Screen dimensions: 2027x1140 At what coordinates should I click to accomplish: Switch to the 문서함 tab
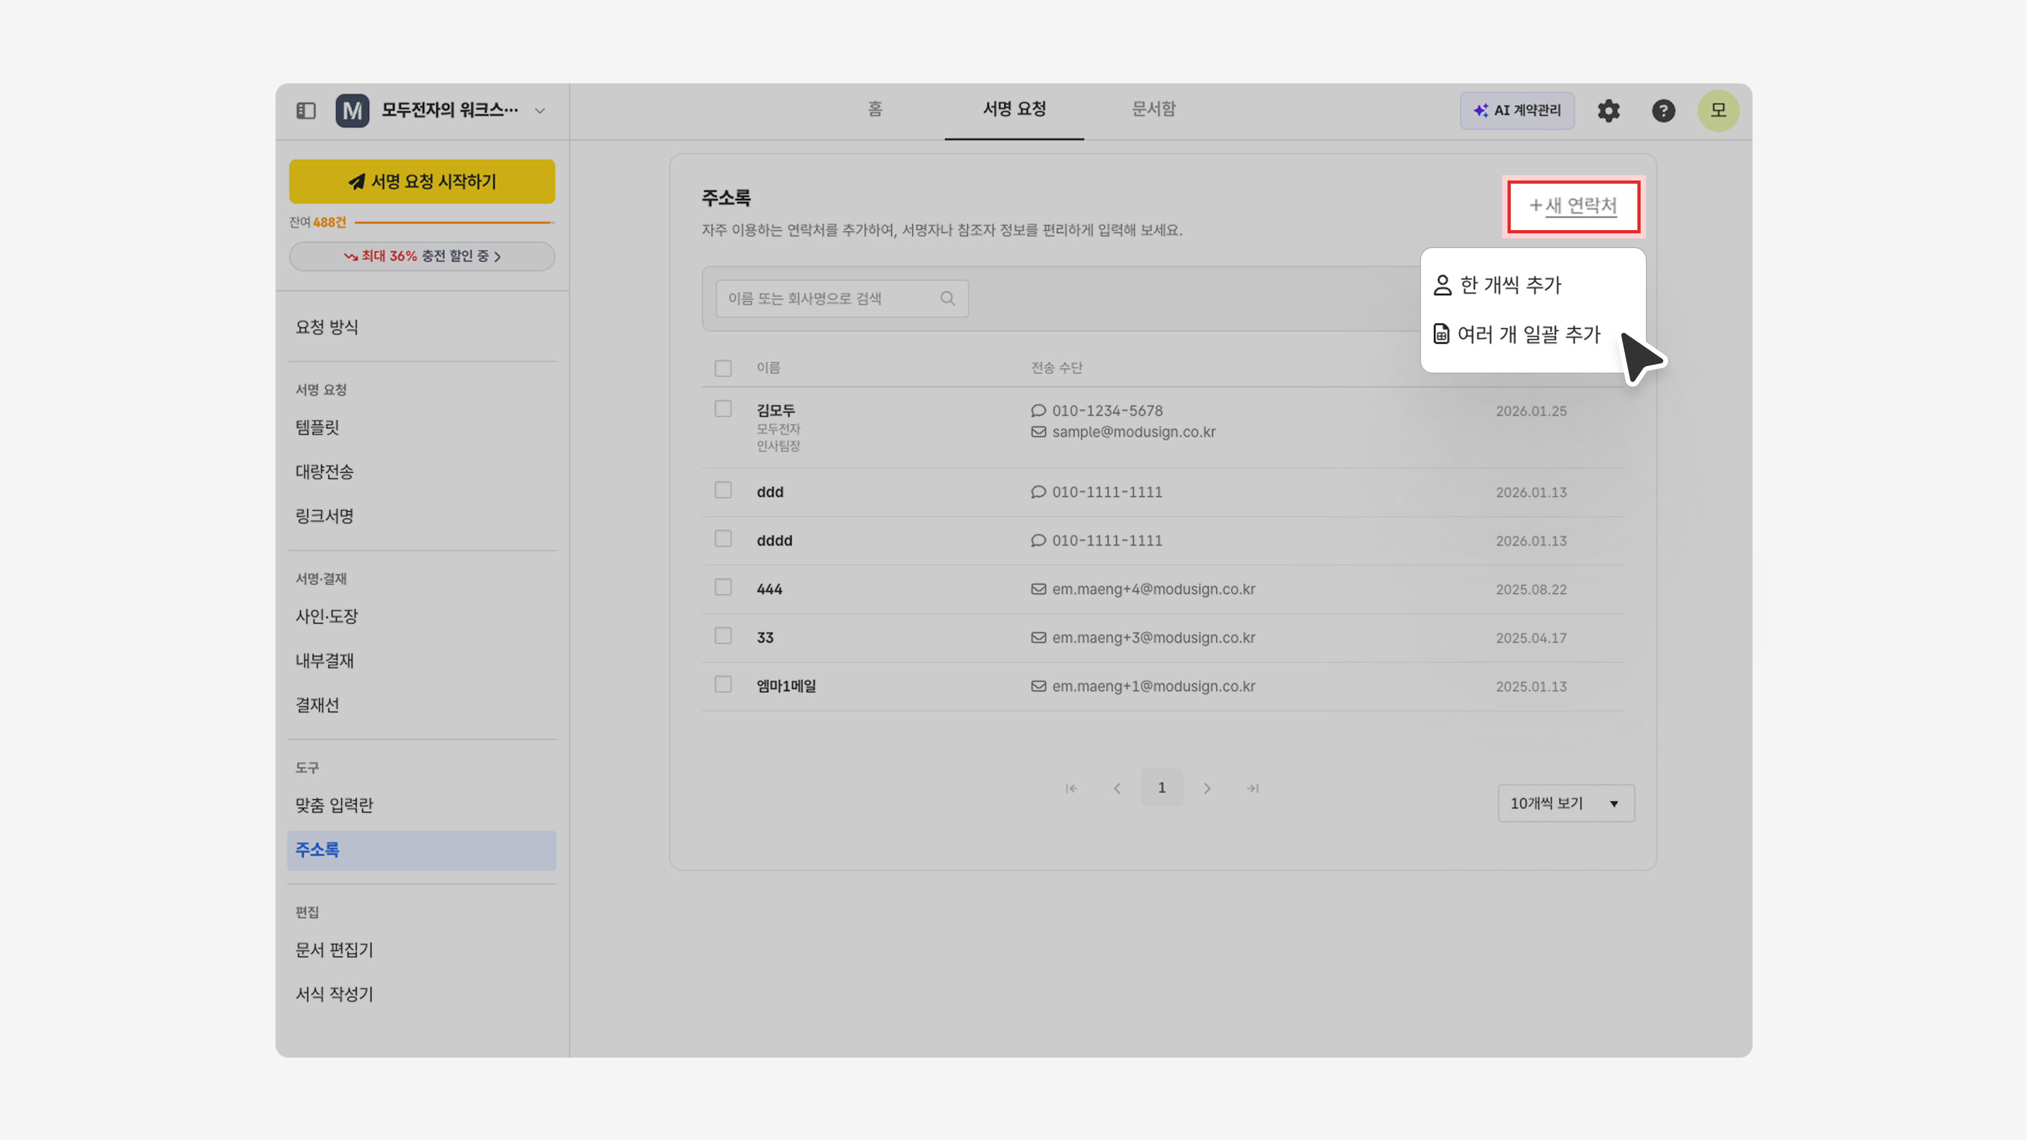[x=1153, y=109]
